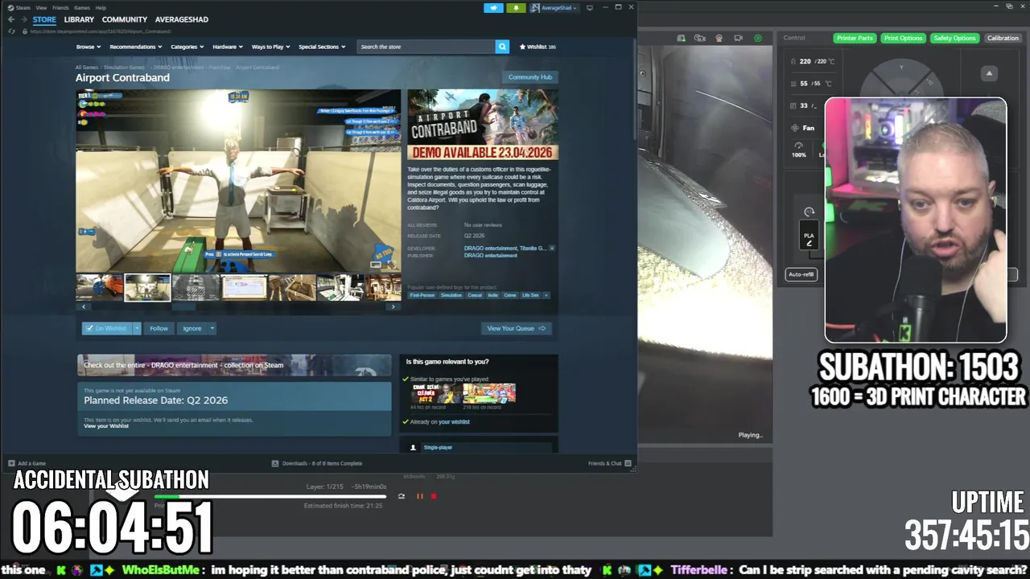Stop the print with red button
Viewport: 1030px width, 579px height.
434,496
